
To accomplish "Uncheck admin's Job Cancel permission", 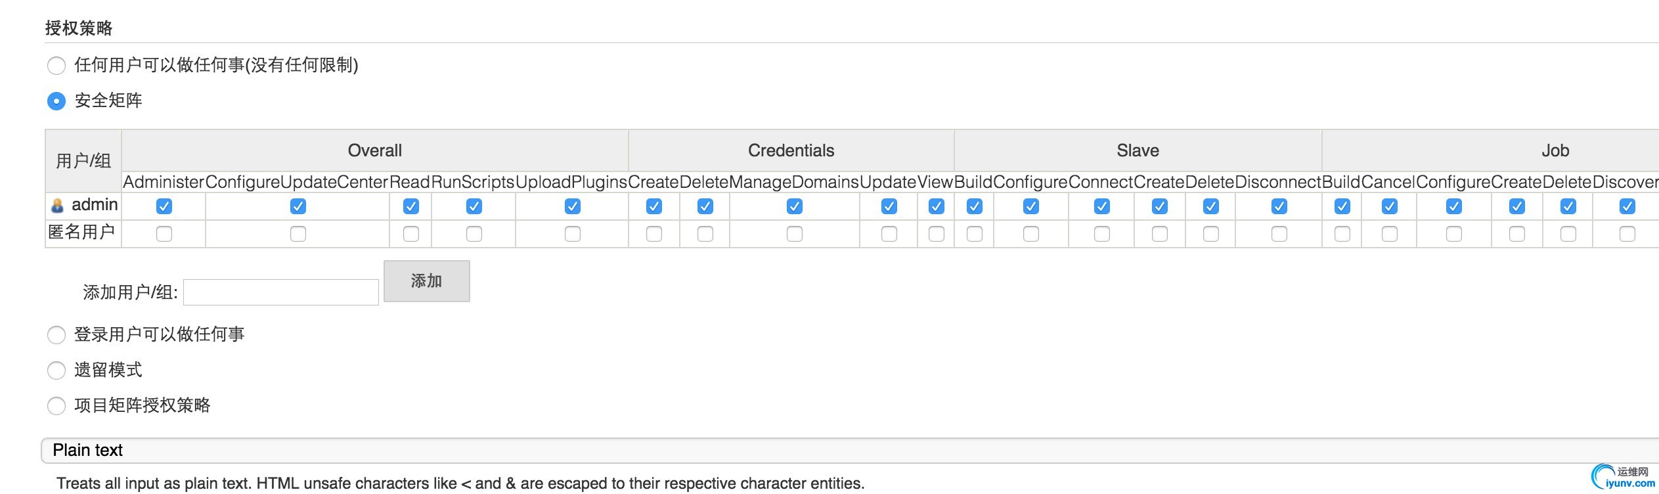I will click(1390, 206).
